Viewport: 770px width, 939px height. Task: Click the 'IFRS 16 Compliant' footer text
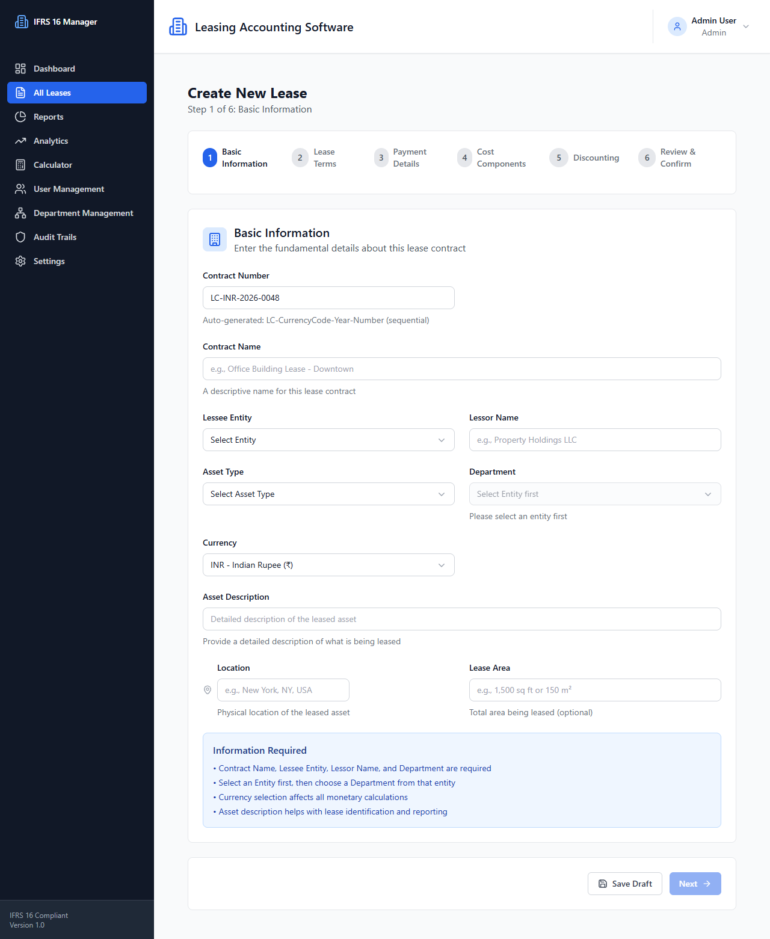pyautogui.click(x=38, y=916)
